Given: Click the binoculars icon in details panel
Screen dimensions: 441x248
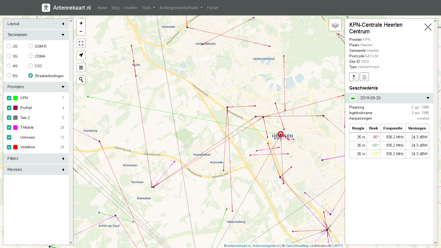Looking at the screenshot, I should [x=364, y=77].
